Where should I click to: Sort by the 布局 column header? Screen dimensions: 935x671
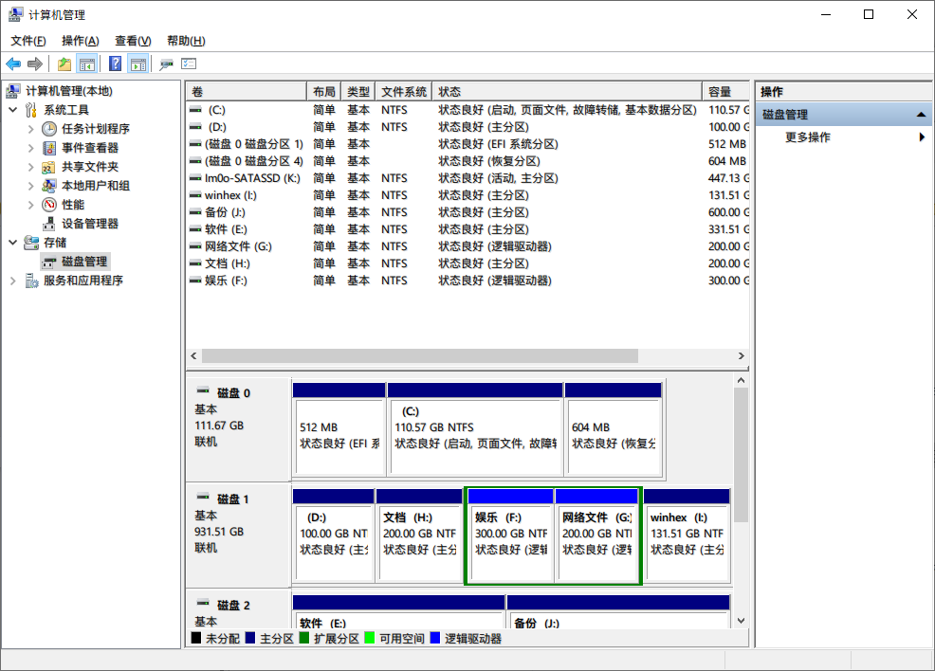(x=323, y=92)
